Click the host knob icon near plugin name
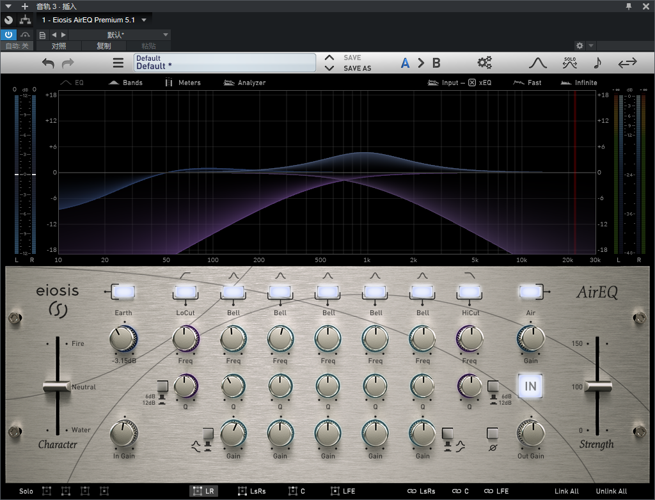This screenshot has height=500, width=655. pyautogui.click(x=8, y=20)
